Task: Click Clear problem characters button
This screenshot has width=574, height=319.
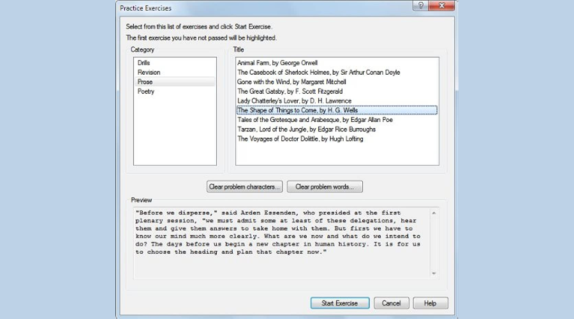Action: click(244, 186)
